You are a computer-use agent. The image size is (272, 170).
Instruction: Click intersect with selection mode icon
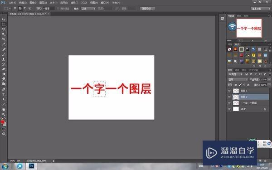pos(30,8)
